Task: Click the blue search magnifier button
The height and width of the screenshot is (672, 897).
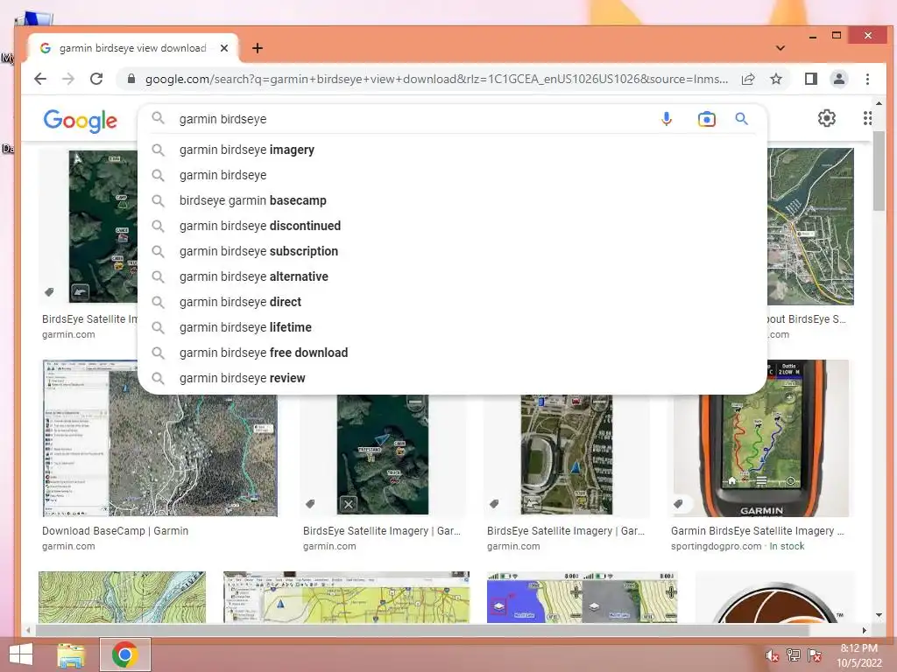Action: click(741, 119)
